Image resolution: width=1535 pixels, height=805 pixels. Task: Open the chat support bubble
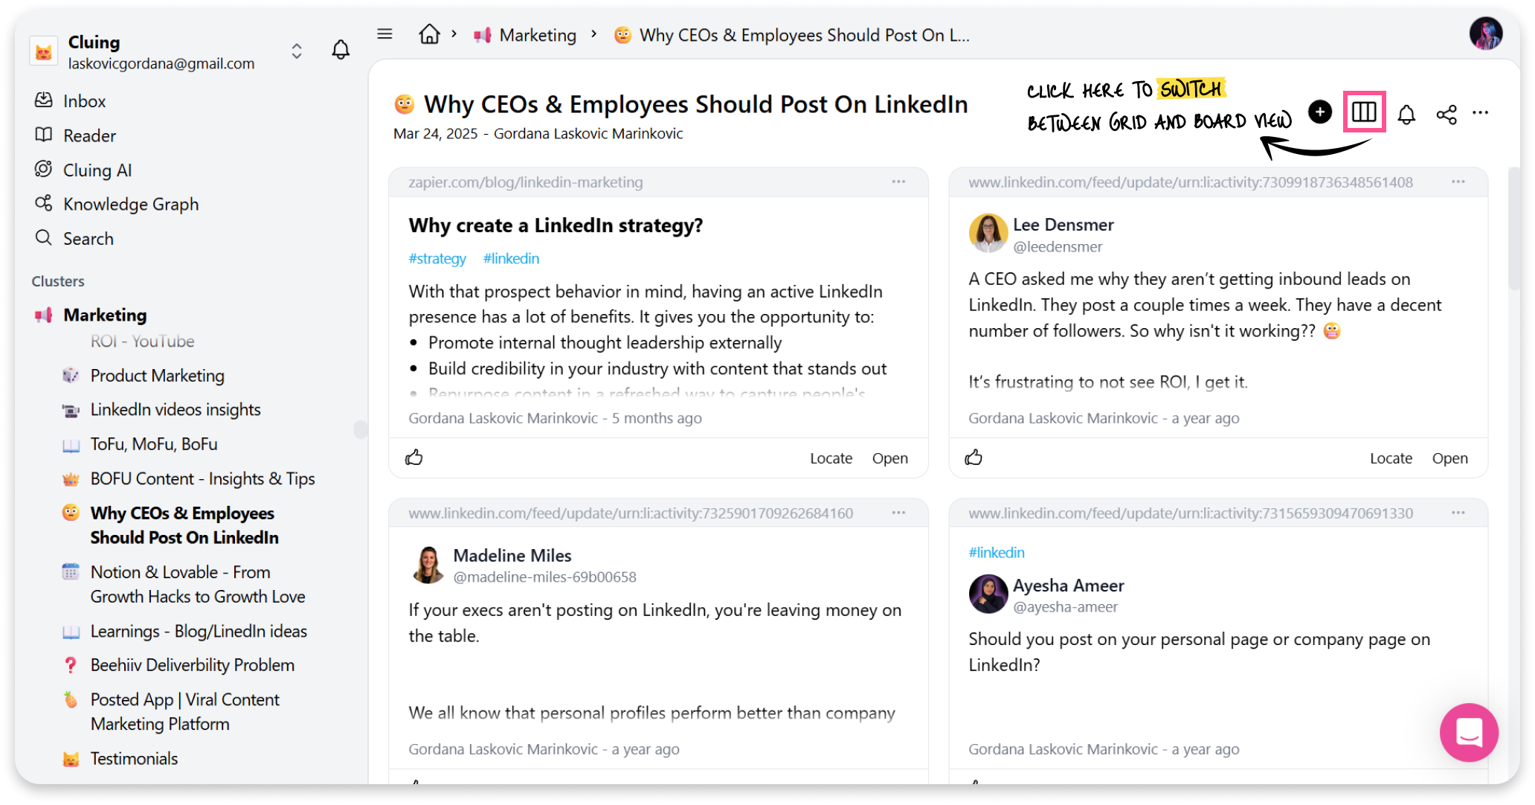1469,733
